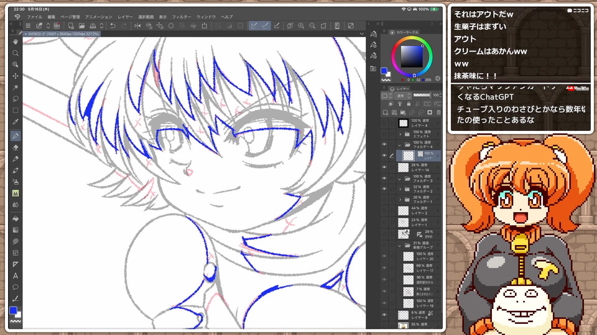Click the Clip Studio logo icon
The image size is (597, 335).
click(x=17, y=17)
